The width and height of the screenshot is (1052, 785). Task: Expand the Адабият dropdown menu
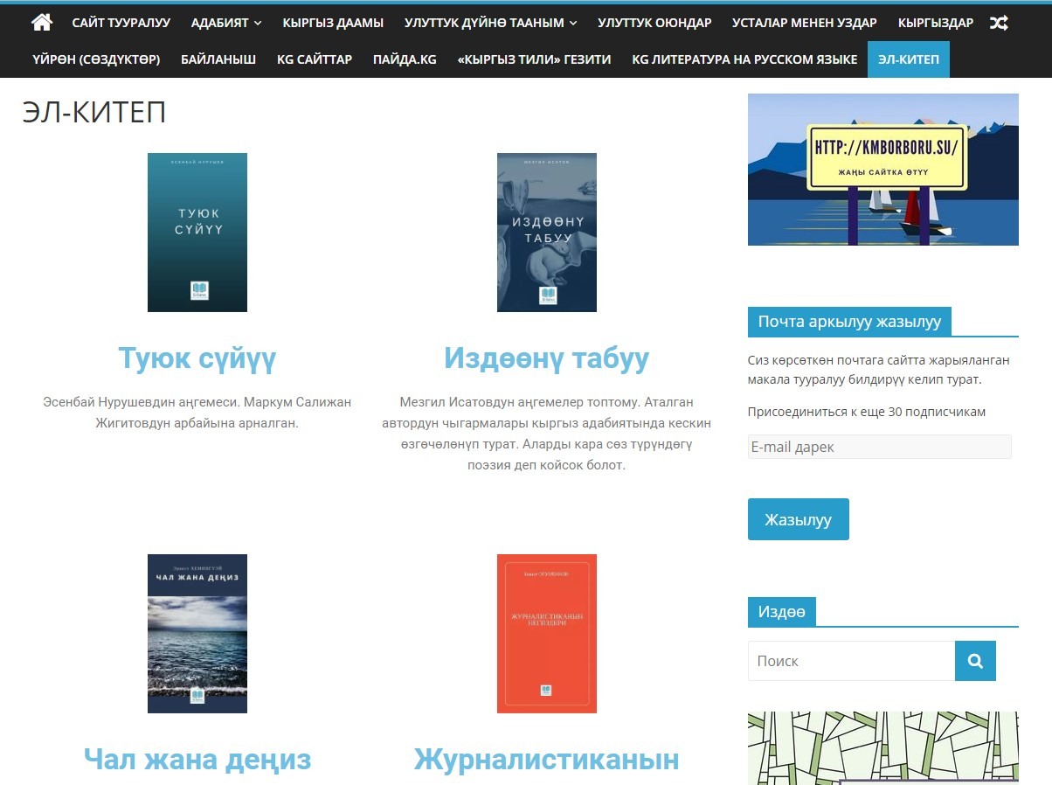(x=226, y=23)
